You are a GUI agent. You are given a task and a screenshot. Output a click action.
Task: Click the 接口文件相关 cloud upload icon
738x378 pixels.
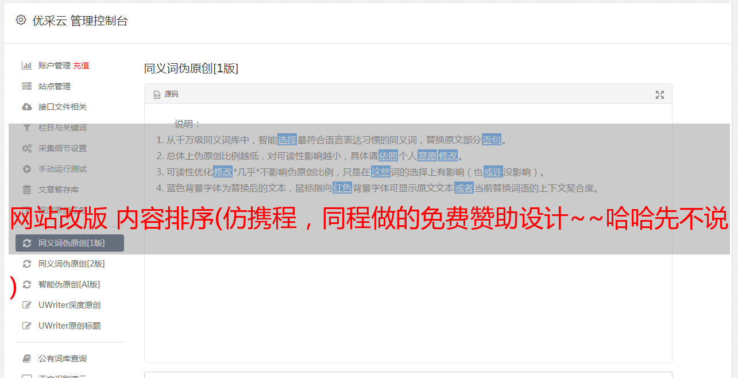coord(26,107)
